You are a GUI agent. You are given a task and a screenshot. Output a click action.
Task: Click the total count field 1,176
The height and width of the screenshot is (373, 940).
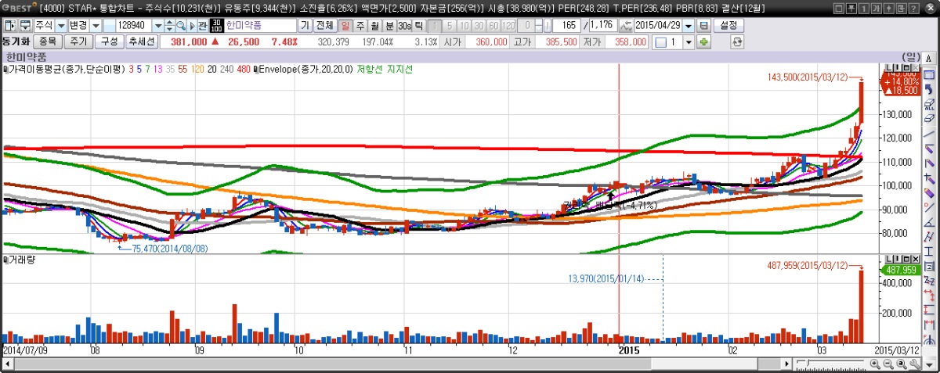[603, 25]
